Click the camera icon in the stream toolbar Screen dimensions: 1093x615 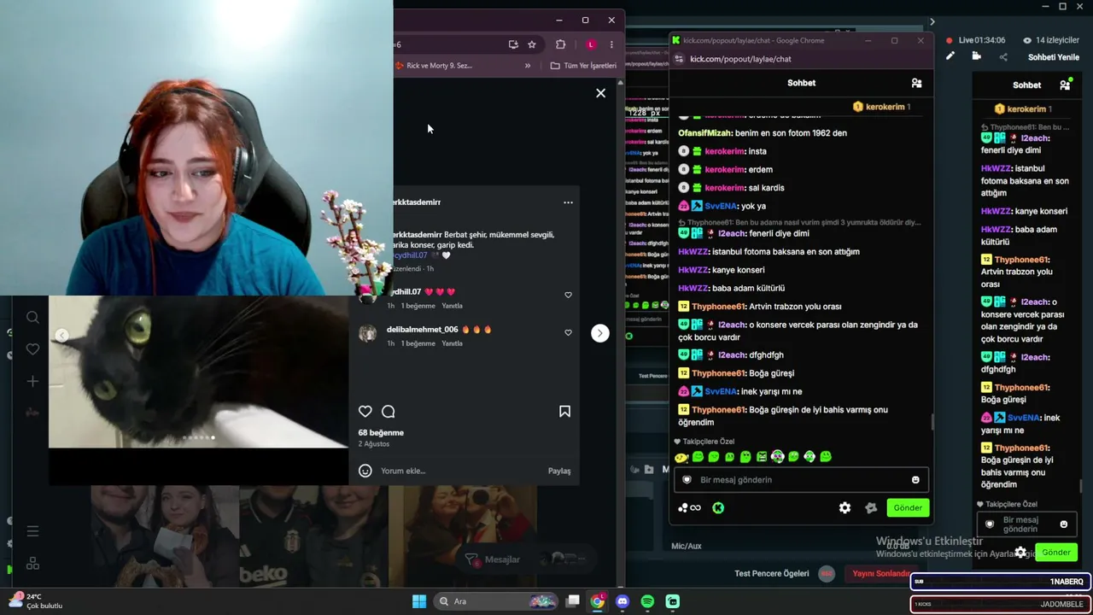pyautogui.click(x=977, y=56)
